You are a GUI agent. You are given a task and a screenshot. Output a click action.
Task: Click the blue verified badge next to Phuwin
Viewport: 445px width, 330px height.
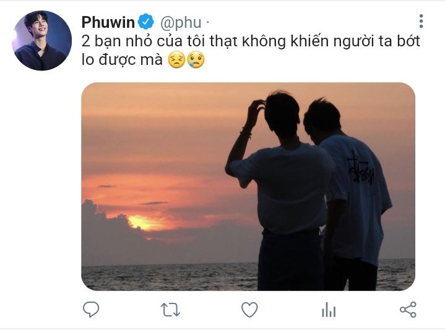(x=146, y=22)
